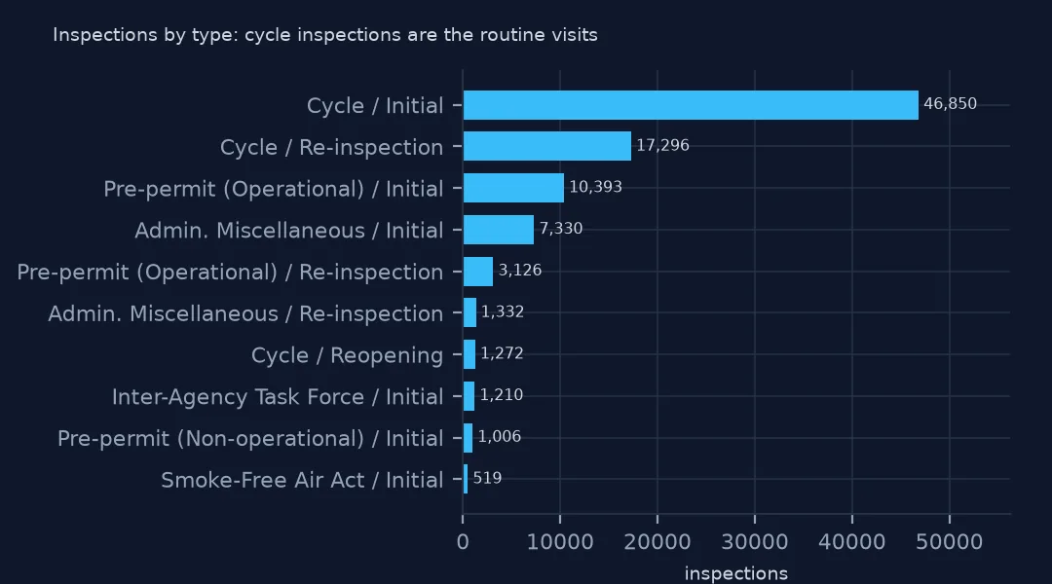Image resolution: width=1052 pixels, height=584 pixels.
Task: Click the 17,296 value label
Action: [663, 145]
